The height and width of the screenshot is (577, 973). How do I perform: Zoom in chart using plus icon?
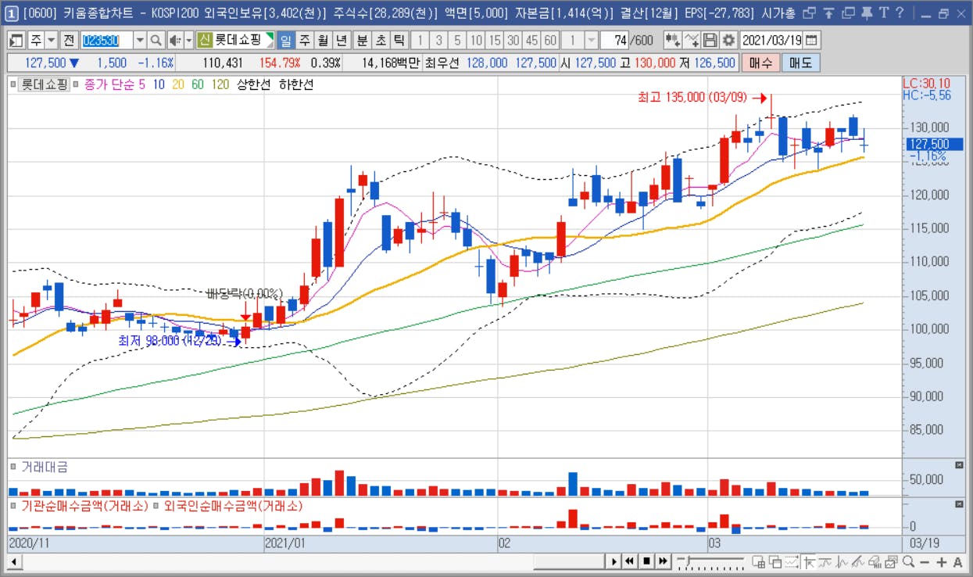(942, 561)
